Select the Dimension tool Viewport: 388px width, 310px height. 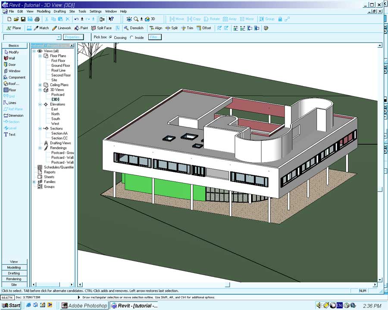[x=14, y=115]
